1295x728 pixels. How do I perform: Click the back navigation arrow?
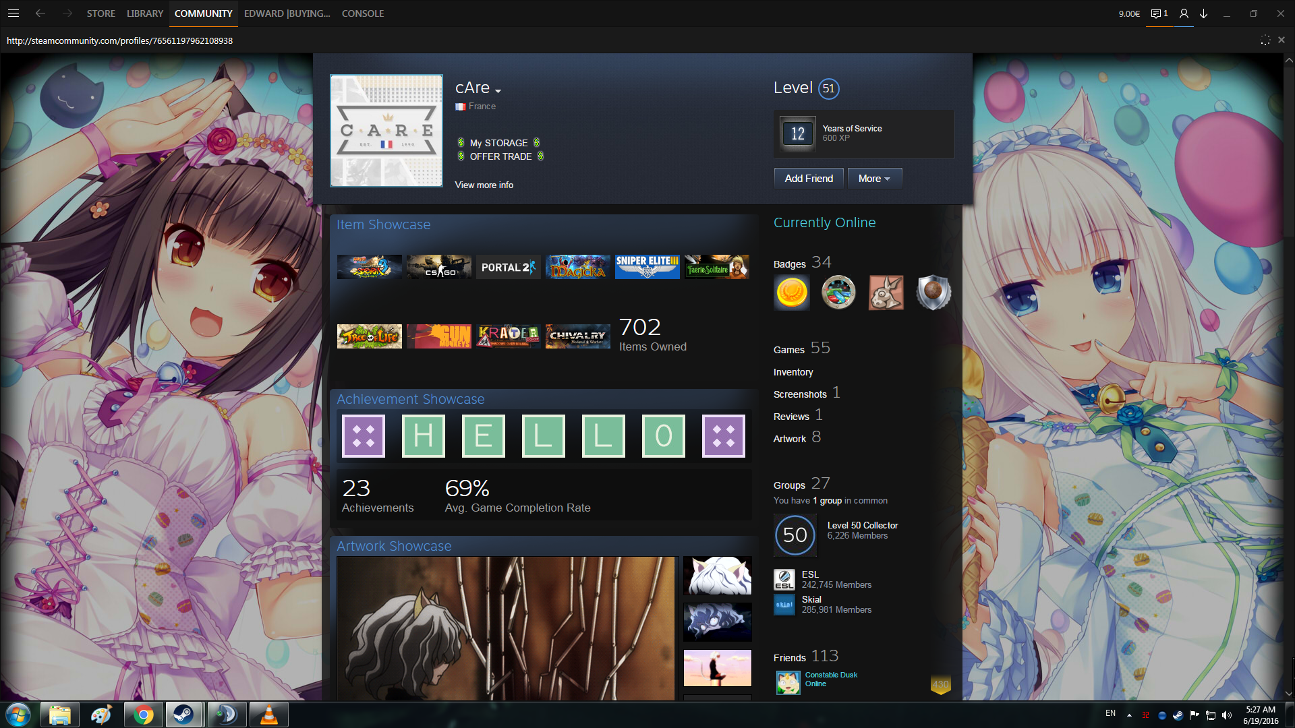[x=40, y=13]
